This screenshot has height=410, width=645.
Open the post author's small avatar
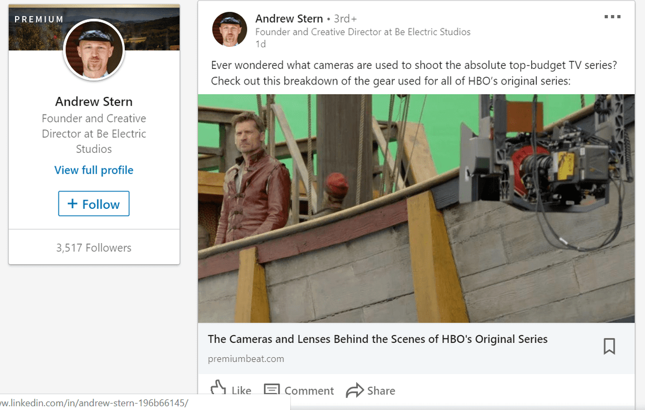click(x=230, y=29)
